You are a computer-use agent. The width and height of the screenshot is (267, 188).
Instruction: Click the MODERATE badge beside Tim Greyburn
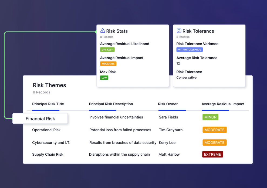[214, 130]
